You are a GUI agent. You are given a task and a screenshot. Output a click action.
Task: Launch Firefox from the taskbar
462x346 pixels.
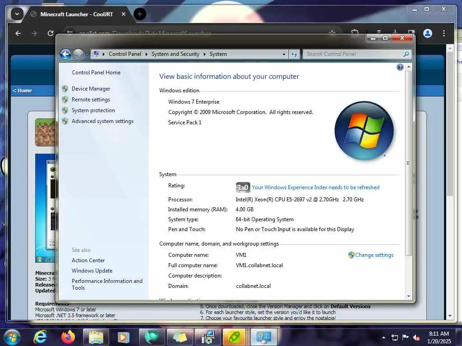click(x=68, y=337)
